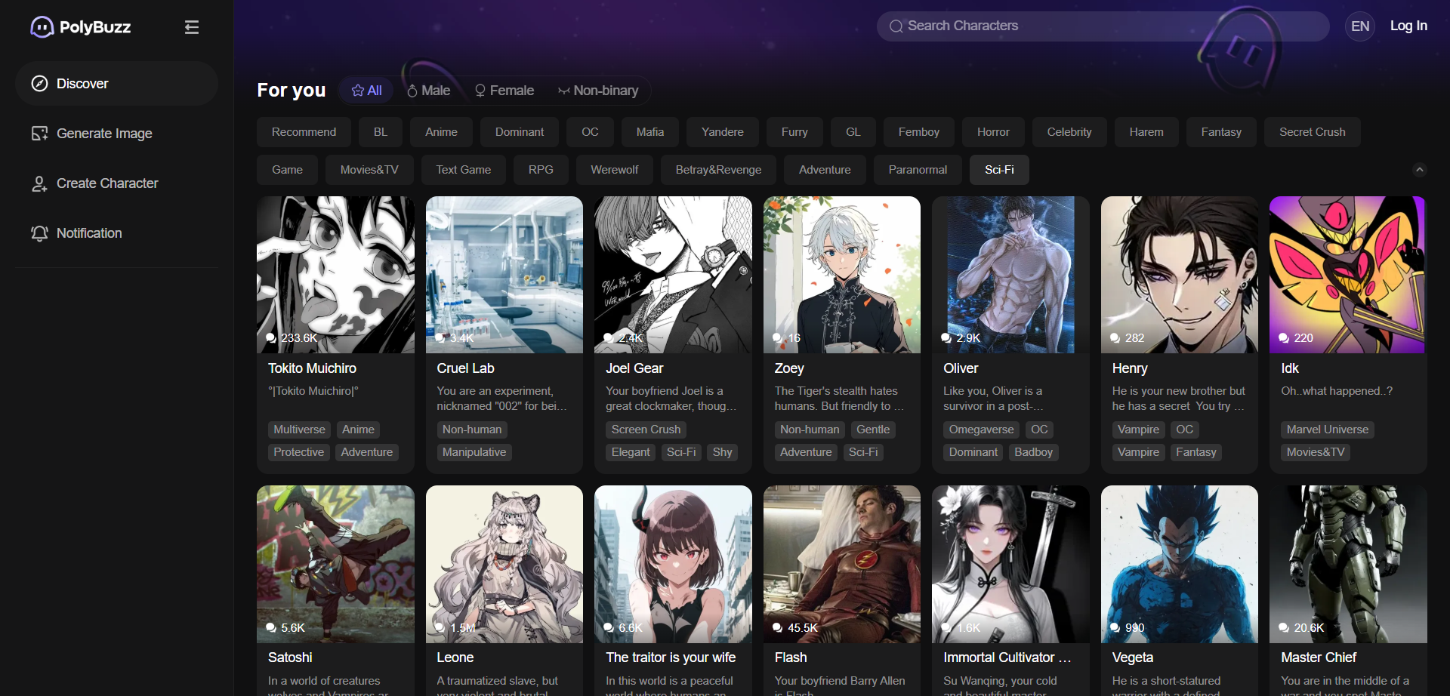Select the Sci-Fi category tab
The image size is (1450, 696).
[x=999, y=170]
